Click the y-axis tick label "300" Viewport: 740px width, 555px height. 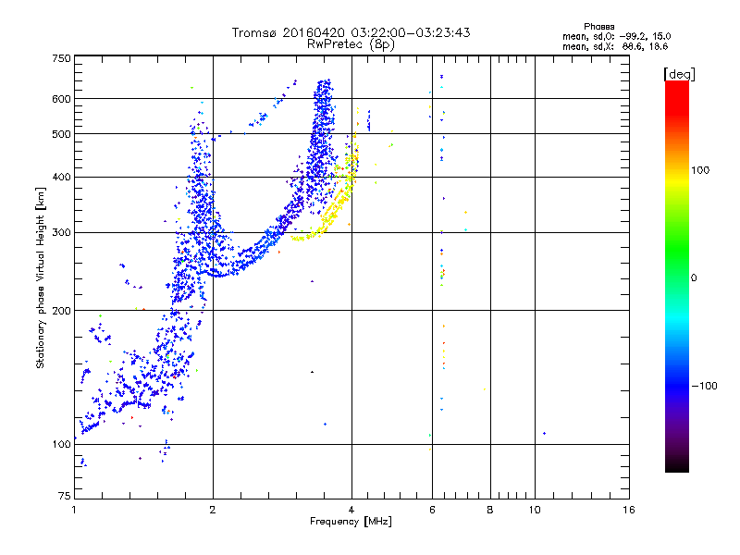click(x=61, y=233)
